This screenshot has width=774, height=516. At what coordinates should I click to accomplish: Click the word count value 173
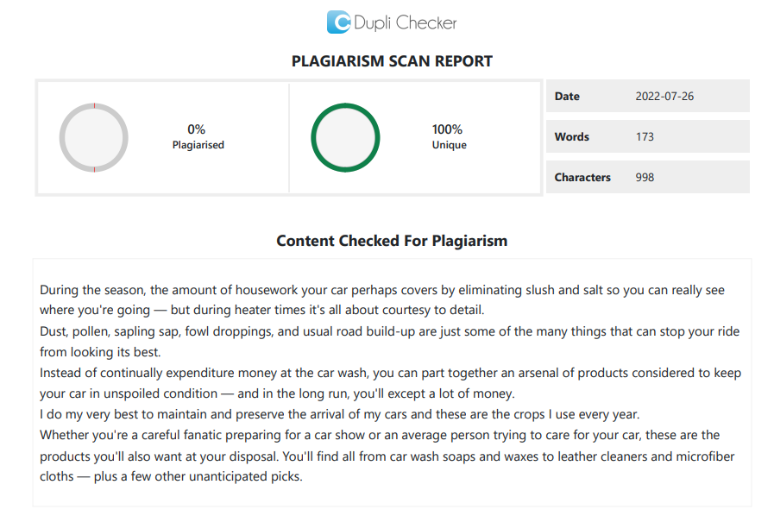click(x=645, y=136)
